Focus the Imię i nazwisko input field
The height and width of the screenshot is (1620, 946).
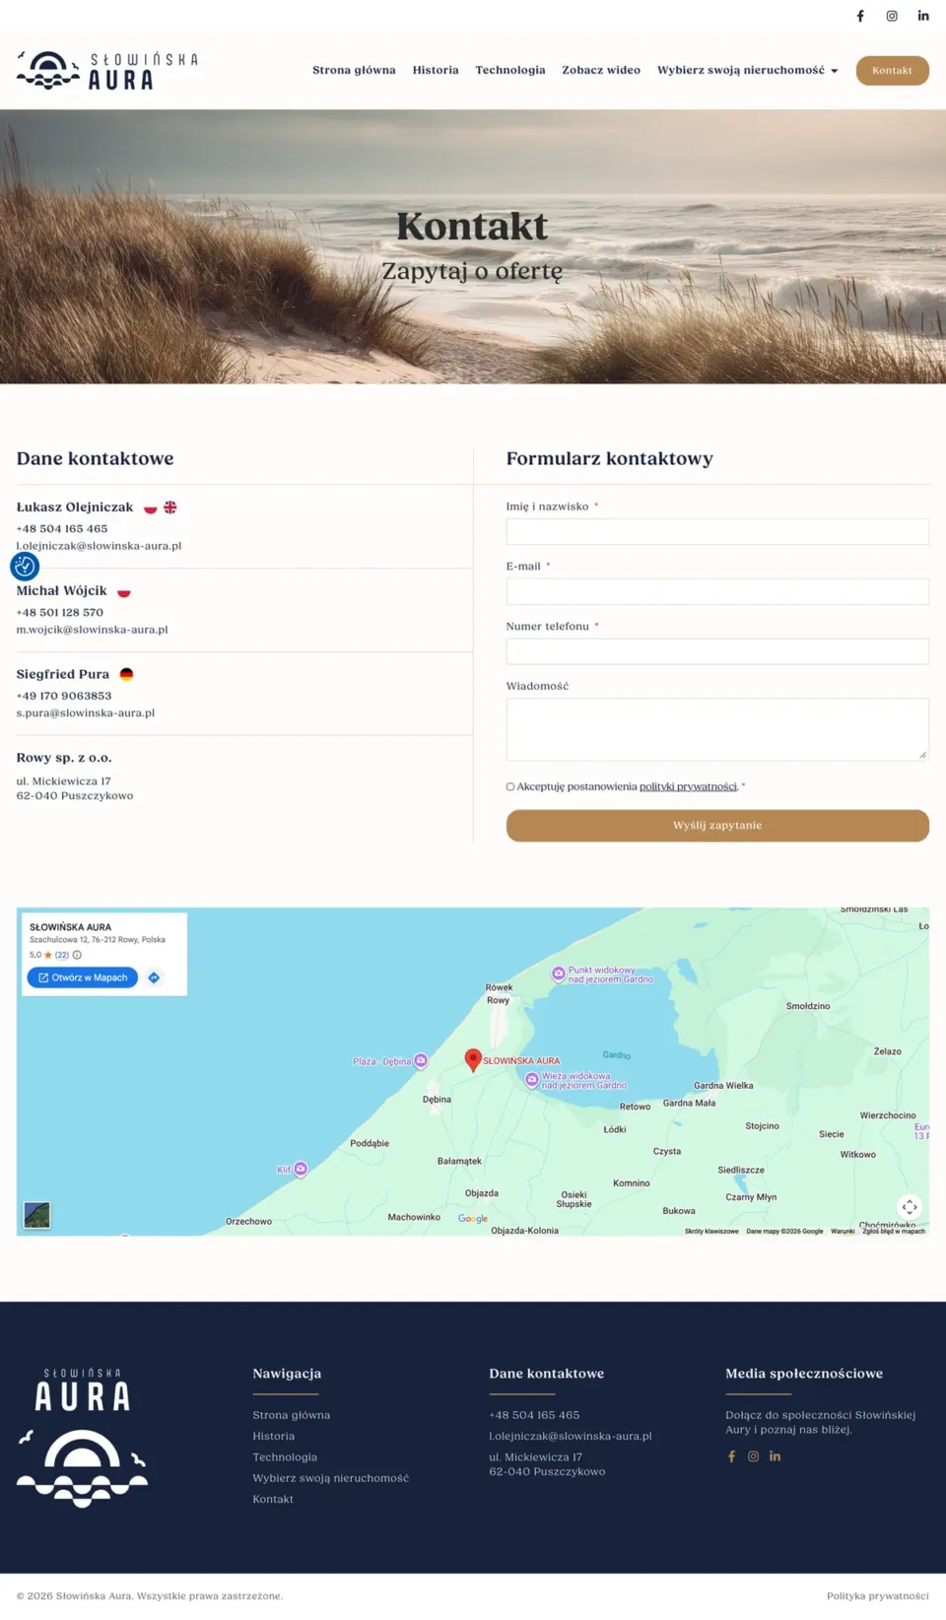(717, 532)
